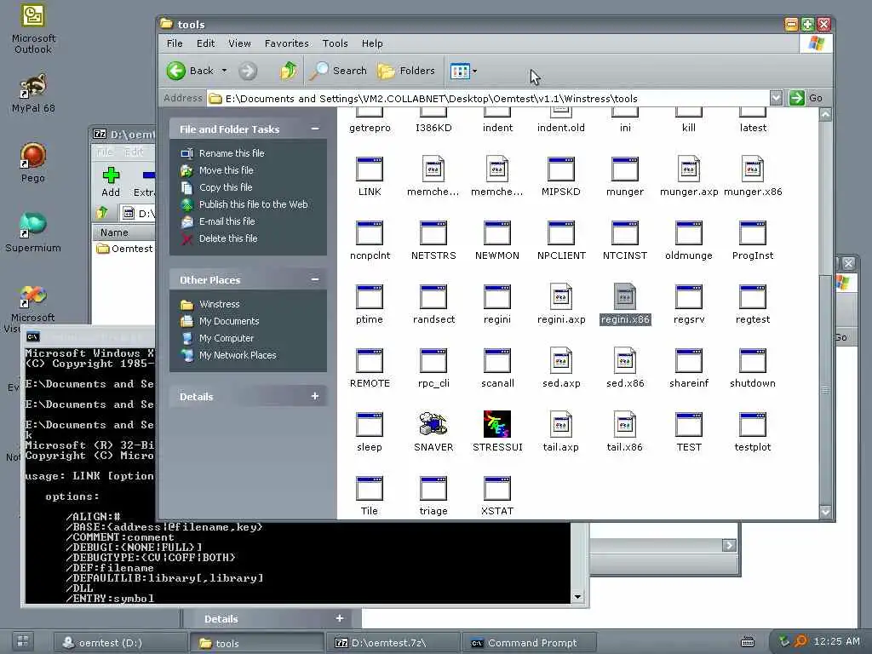Image resolution: width=872 pixels, height=654 pixels.
Task: Open the View menu
Action: [239, 43]
